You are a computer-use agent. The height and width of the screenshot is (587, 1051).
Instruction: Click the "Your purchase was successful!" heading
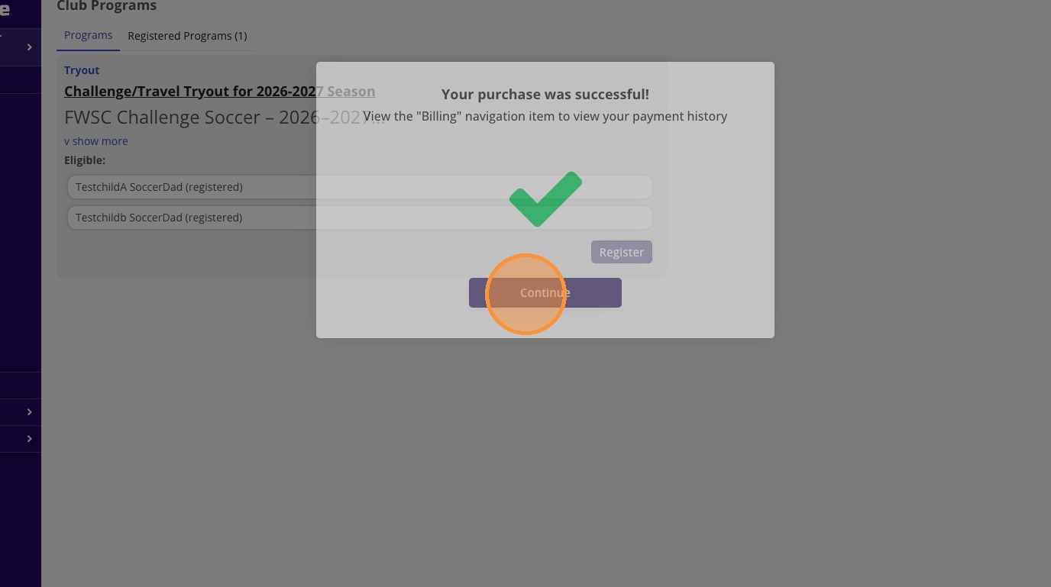tap(545, 95)
